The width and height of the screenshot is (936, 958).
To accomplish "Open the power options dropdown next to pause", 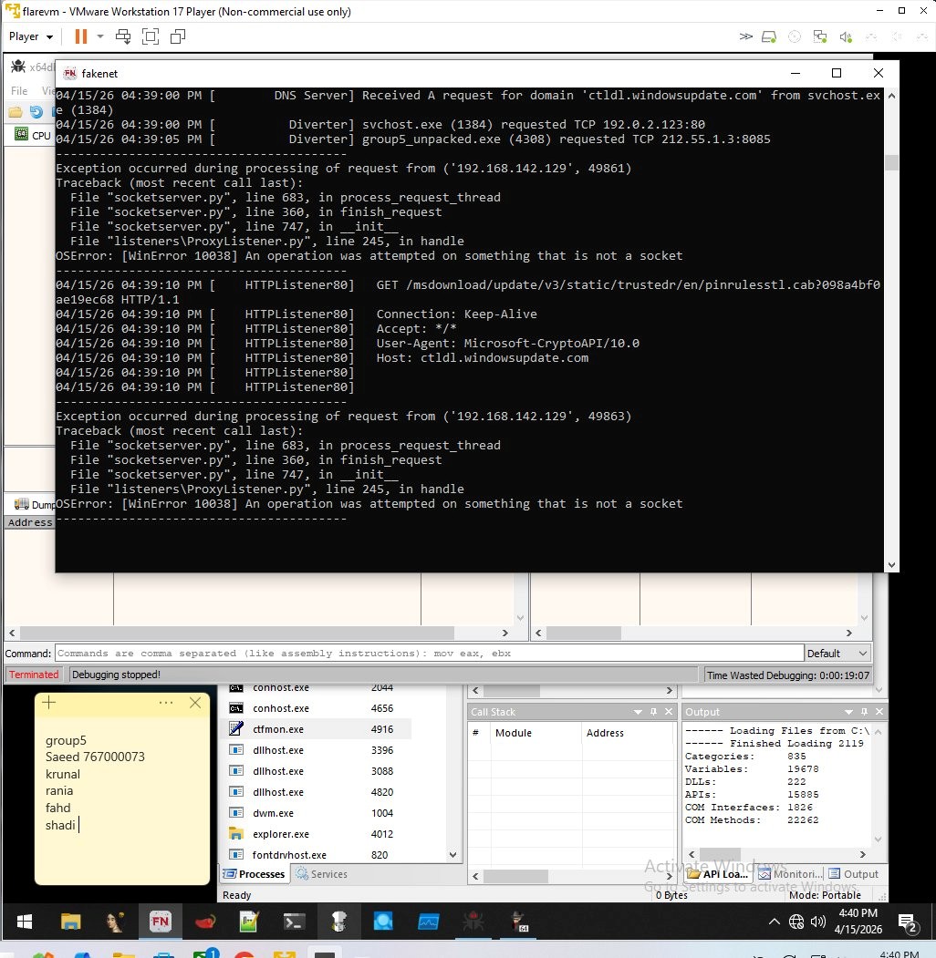I will 100,36.
